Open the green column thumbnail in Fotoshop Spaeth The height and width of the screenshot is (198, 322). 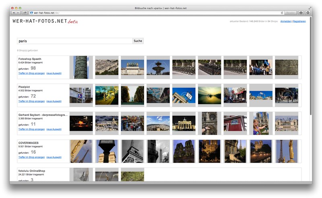click(81, 67)
